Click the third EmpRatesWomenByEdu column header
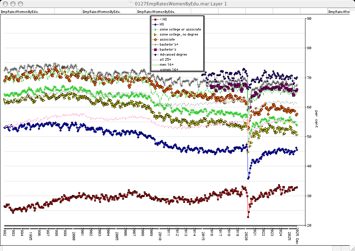The height and width of the screenshot is (251, 355). click(157, 12)
